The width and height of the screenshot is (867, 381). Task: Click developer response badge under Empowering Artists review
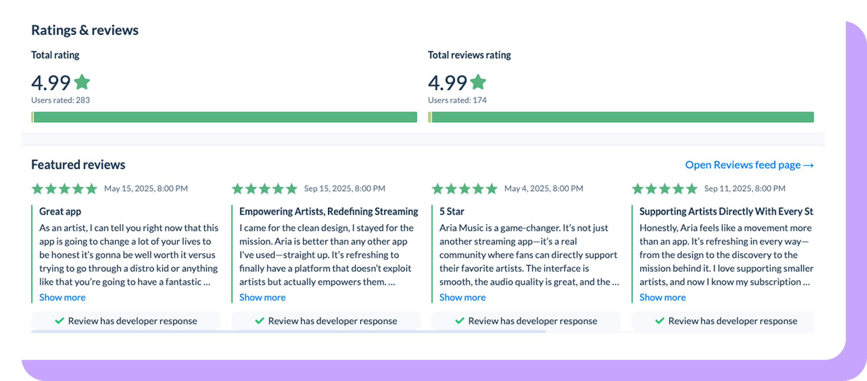(326, 321)
